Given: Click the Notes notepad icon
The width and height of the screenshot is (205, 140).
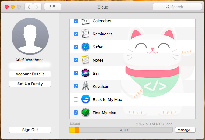Looking at the screenshot, I should [85, 60].
